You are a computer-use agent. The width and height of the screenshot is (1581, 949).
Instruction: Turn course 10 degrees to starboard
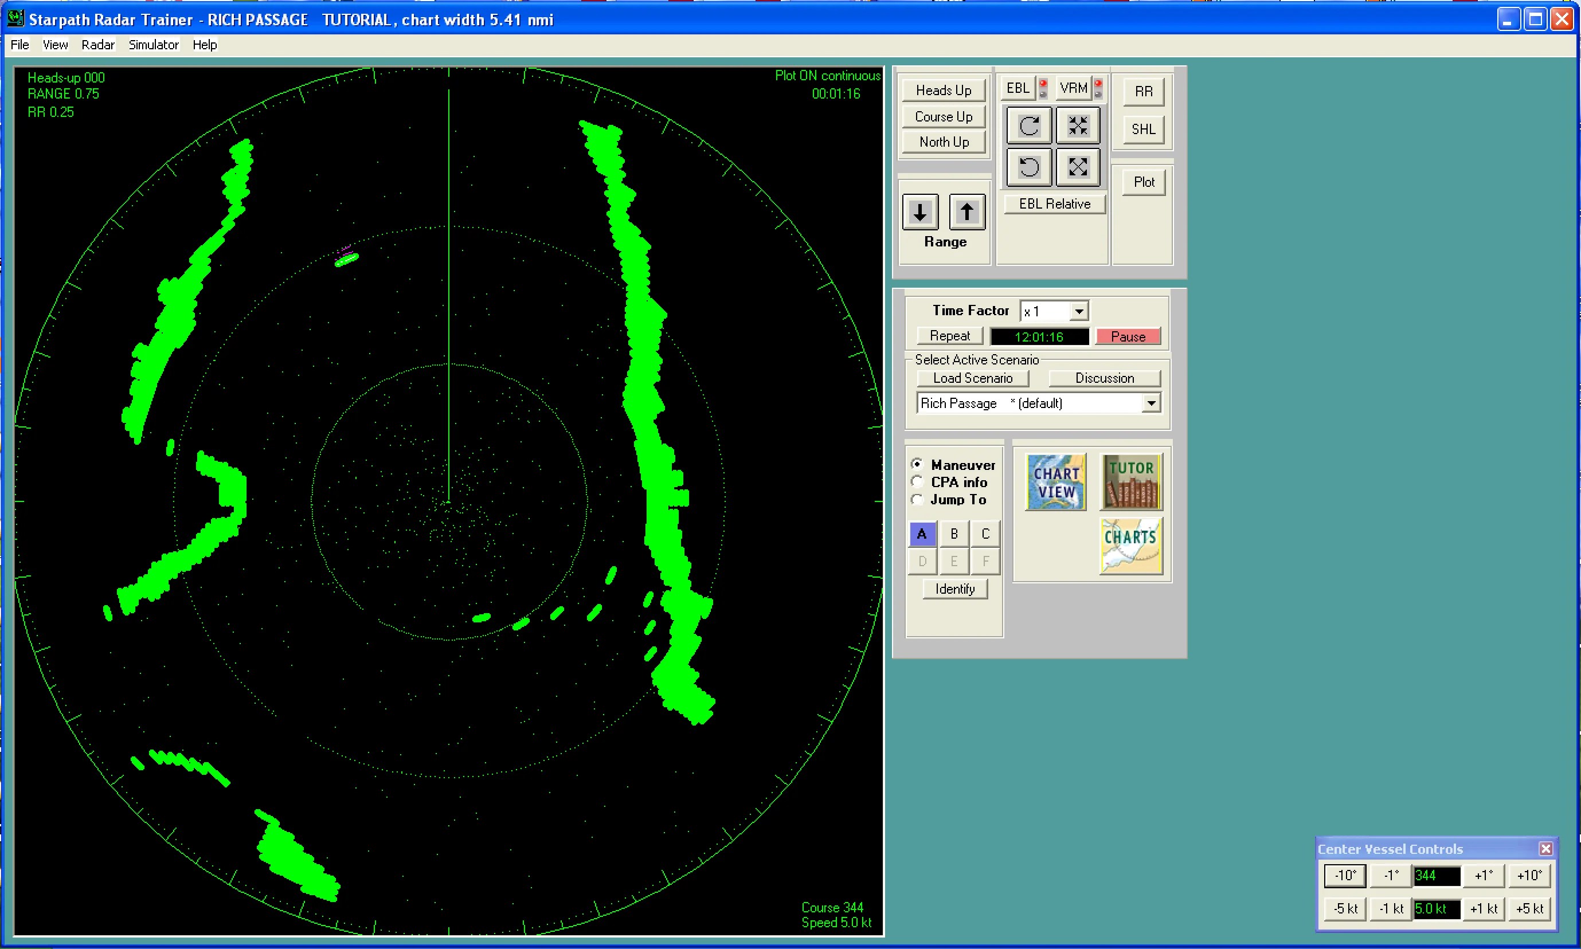click(x=1529, y=876)
